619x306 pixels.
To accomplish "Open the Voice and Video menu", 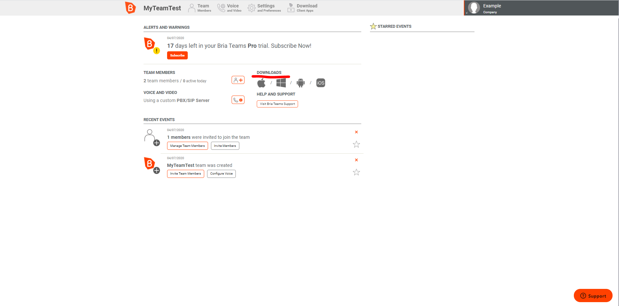I will pos(229,8).
